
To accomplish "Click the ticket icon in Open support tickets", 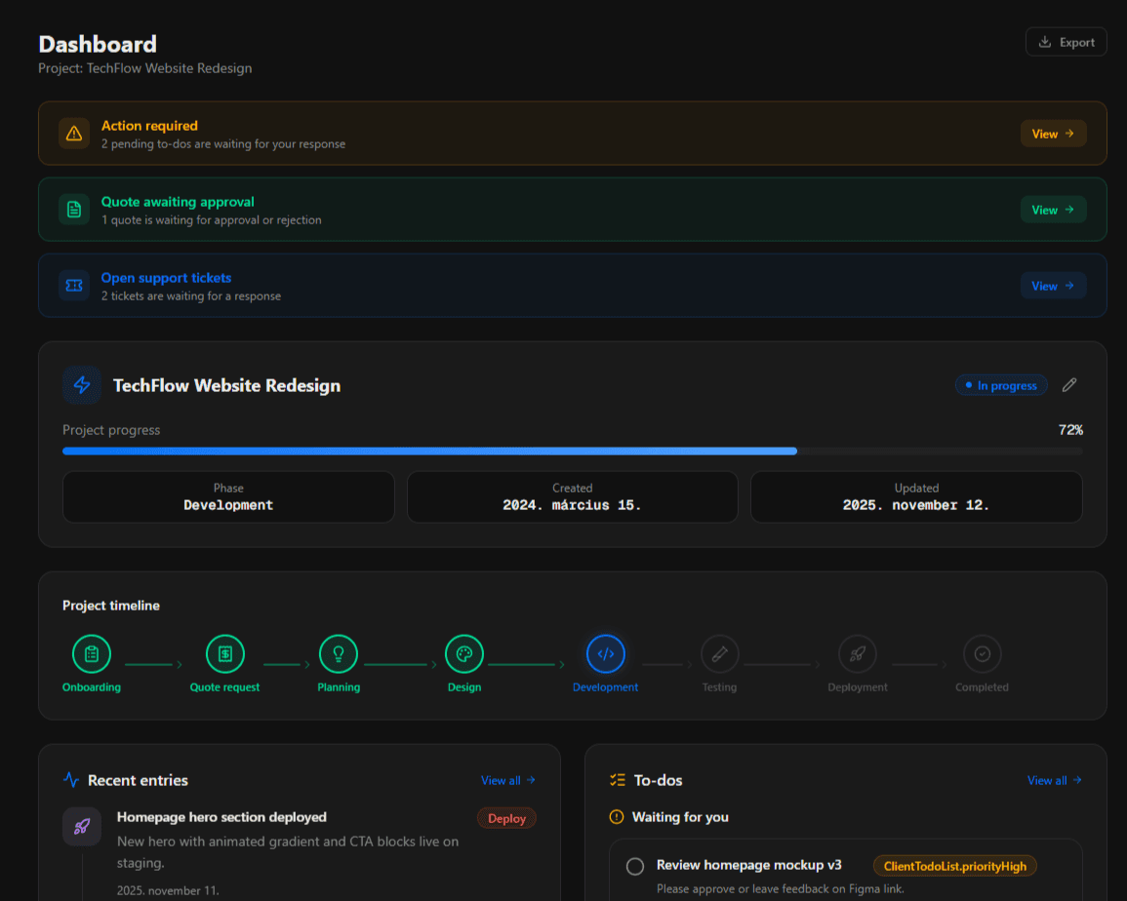I will click(x=74, y=286).
